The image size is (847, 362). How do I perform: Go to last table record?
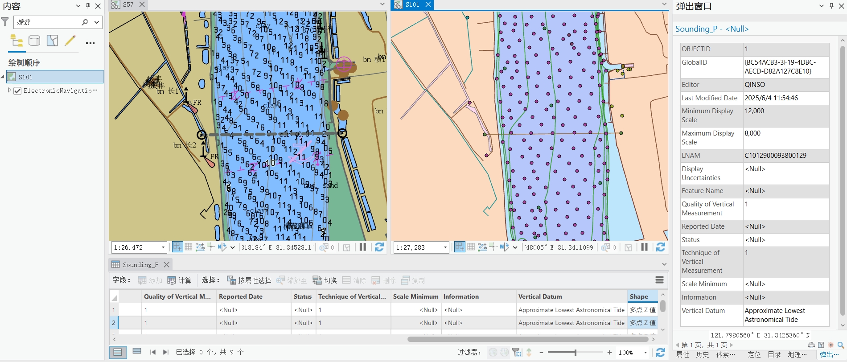pos(166,352)
